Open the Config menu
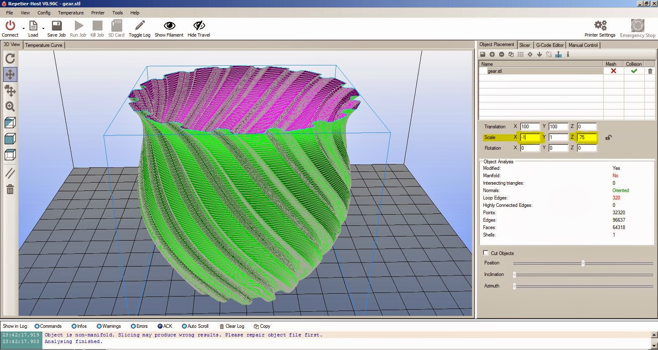 point(44,13)
